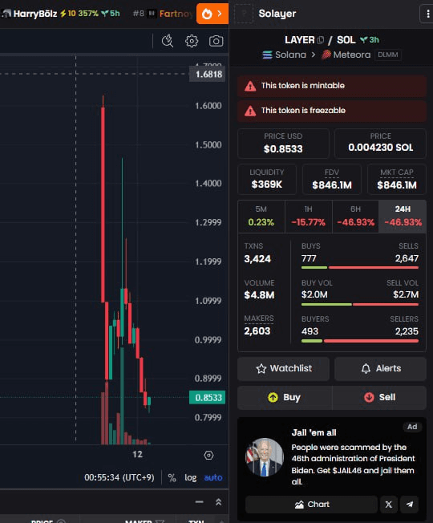
Task: Open the ad's X link
Action: [389, 505]
